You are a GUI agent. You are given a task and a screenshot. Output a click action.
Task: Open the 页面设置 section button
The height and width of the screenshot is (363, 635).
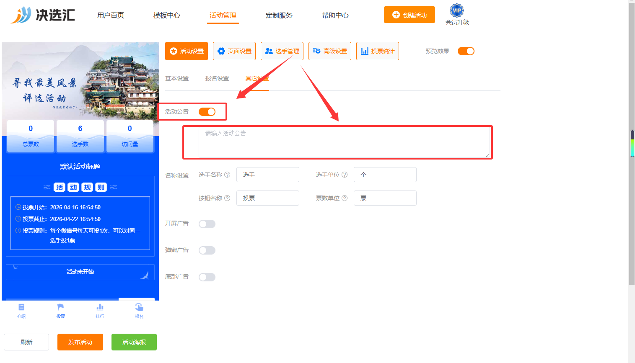(234, 51)
